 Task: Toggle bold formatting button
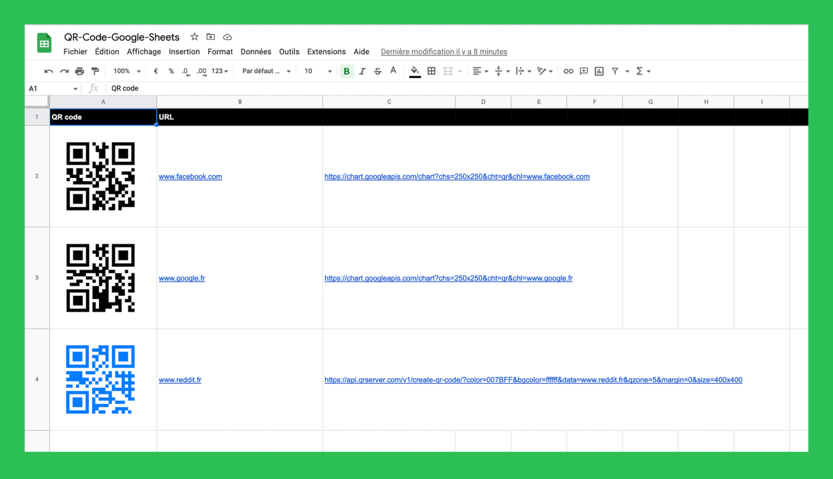(347, 71)
